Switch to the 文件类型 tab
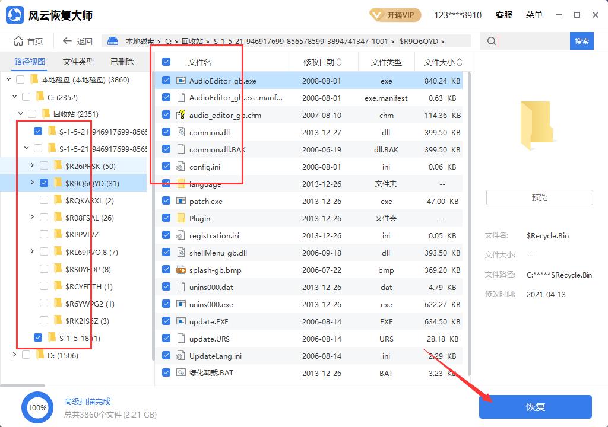 [78, 61]
